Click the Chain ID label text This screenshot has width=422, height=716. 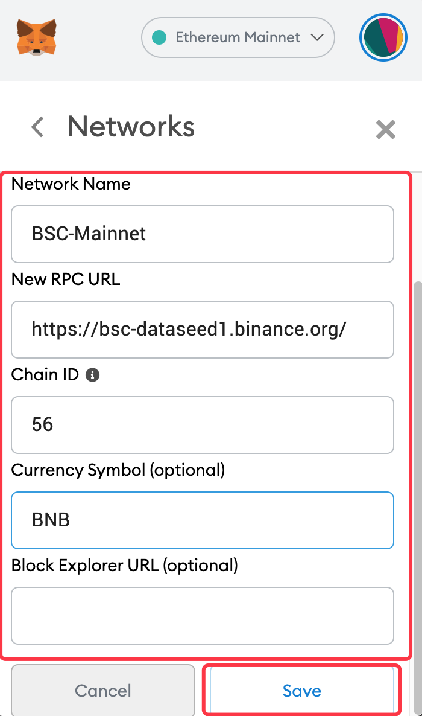pyautogui.click(x=45, y=375)
